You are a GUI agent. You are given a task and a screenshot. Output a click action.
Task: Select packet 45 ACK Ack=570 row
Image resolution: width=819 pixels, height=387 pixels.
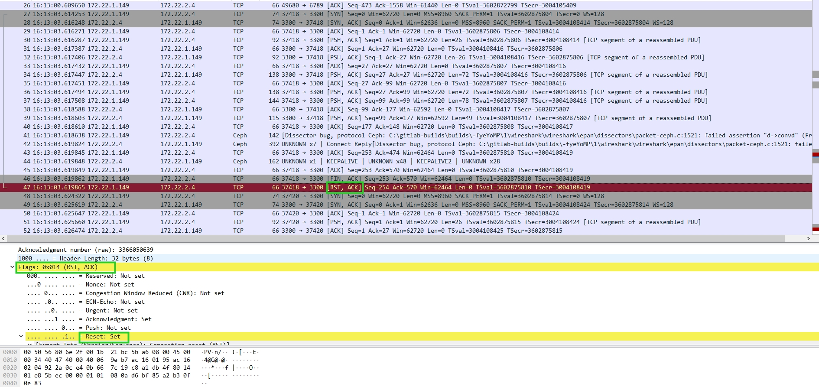406,170
